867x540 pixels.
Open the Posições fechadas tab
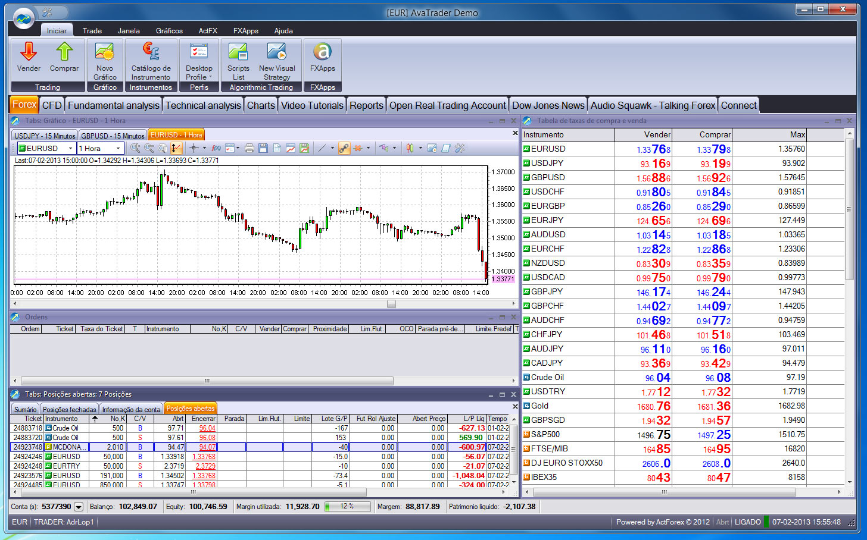click(x=69, y=409)
